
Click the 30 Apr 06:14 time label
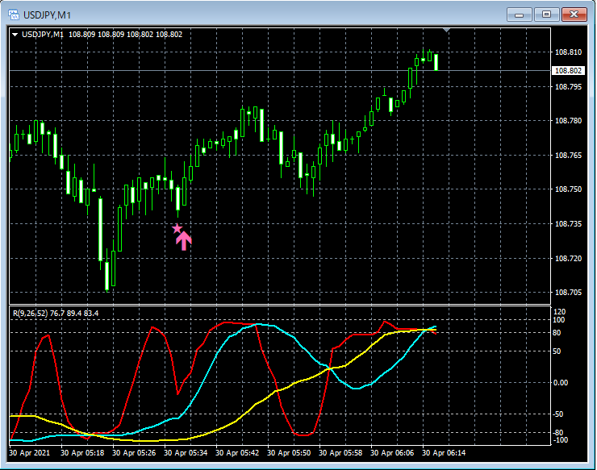(x=444, y=453)
